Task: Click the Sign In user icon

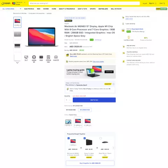Action: tap(156, 3)
